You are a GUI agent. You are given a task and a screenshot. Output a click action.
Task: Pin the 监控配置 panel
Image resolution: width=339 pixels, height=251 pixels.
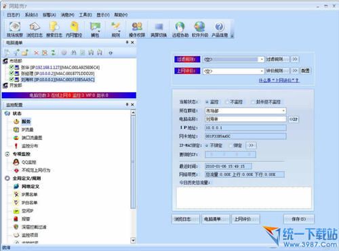[127, 104]
